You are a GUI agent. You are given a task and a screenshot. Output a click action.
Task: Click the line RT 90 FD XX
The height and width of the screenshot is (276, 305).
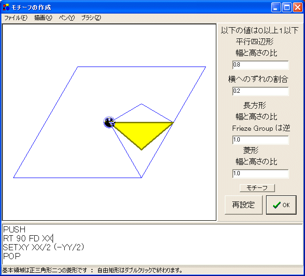pyautogui.click(x=28, y=239)
